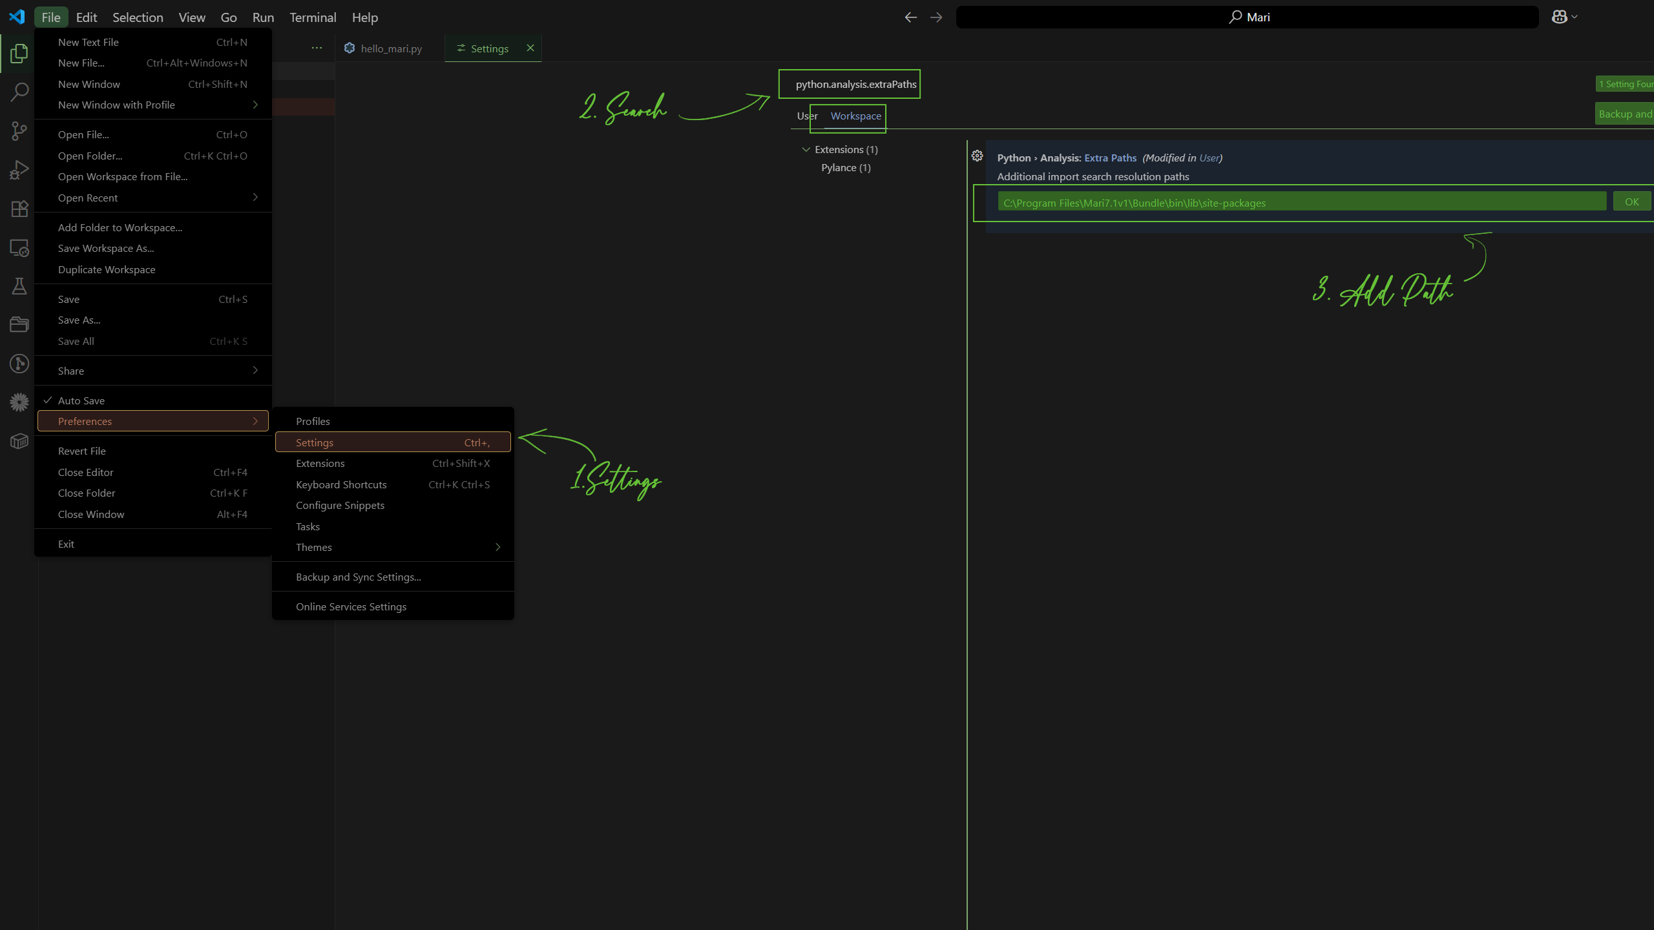Open the Testing flask icon
1654x930 pixels.
click(x=19, y=286)
